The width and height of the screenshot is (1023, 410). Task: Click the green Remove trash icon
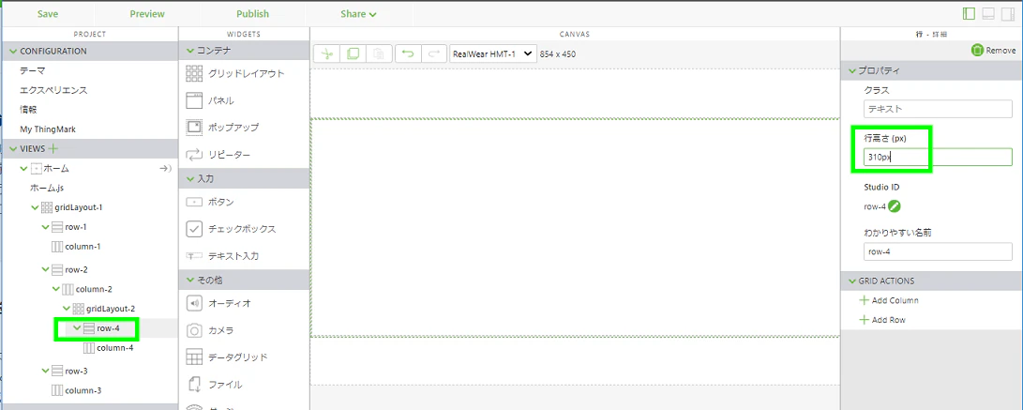[x=977, y=51]
